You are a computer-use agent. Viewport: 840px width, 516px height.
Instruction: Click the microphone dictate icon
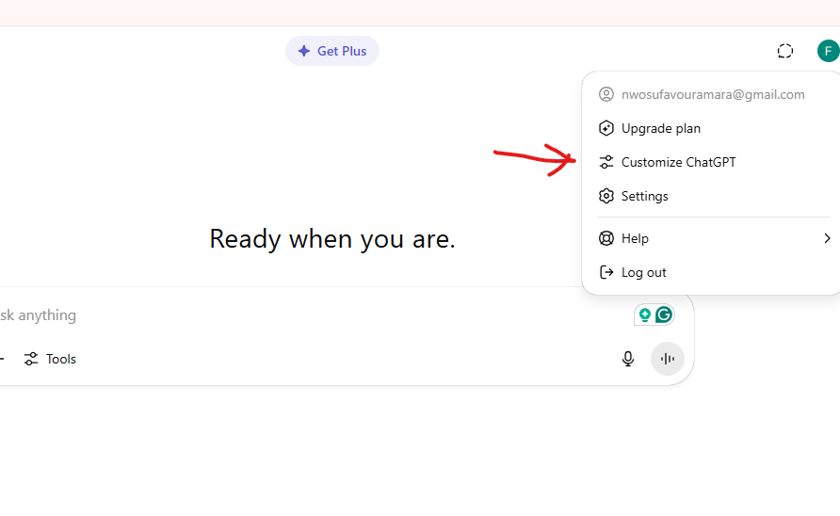pyautogui.click(x=628, y=359)
